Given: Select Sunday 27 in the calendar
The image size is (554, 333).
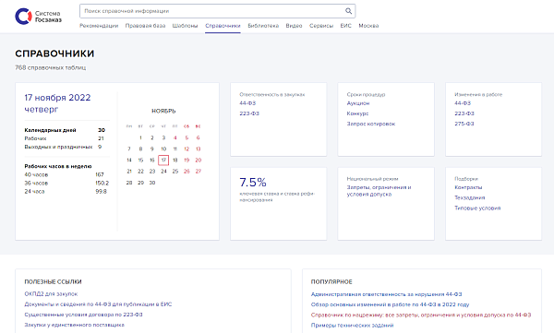Looking at the screenshot, I should [199, 172].
